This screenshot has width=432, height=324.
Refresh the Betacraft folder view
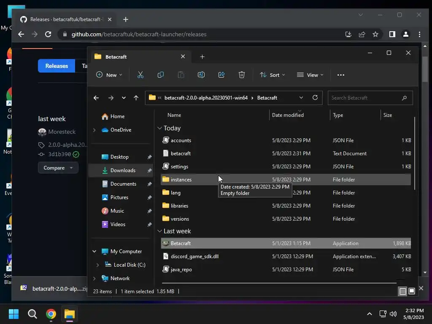tap(315, 97)
